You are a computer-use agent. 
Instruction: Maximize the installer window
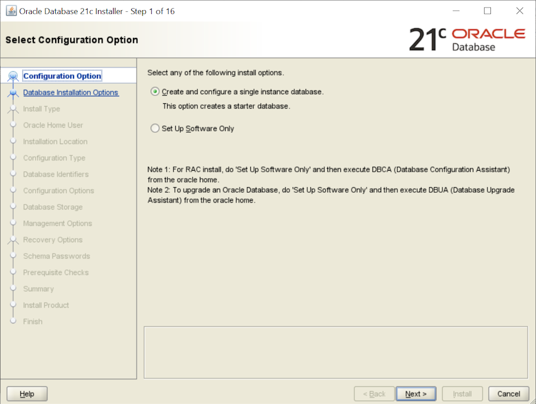click(487, 11)
